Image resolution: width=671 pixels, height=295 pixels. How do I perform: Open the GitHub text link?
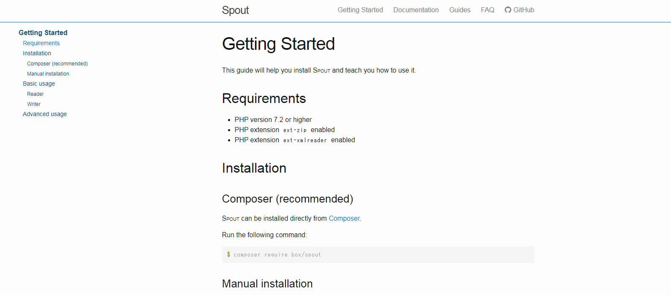tap(524, 10)
